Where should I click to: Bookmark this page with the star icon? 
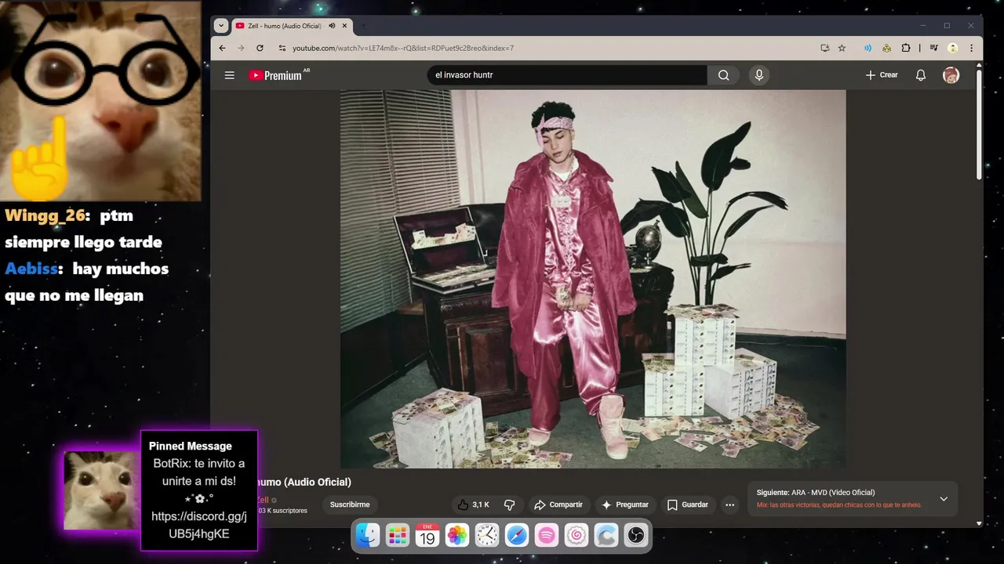(x=842, y=48)
